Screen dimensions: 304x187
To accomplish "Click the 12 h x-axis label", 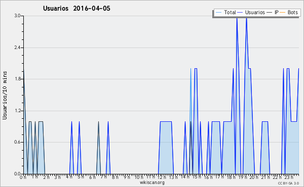I will click(162, 177).
